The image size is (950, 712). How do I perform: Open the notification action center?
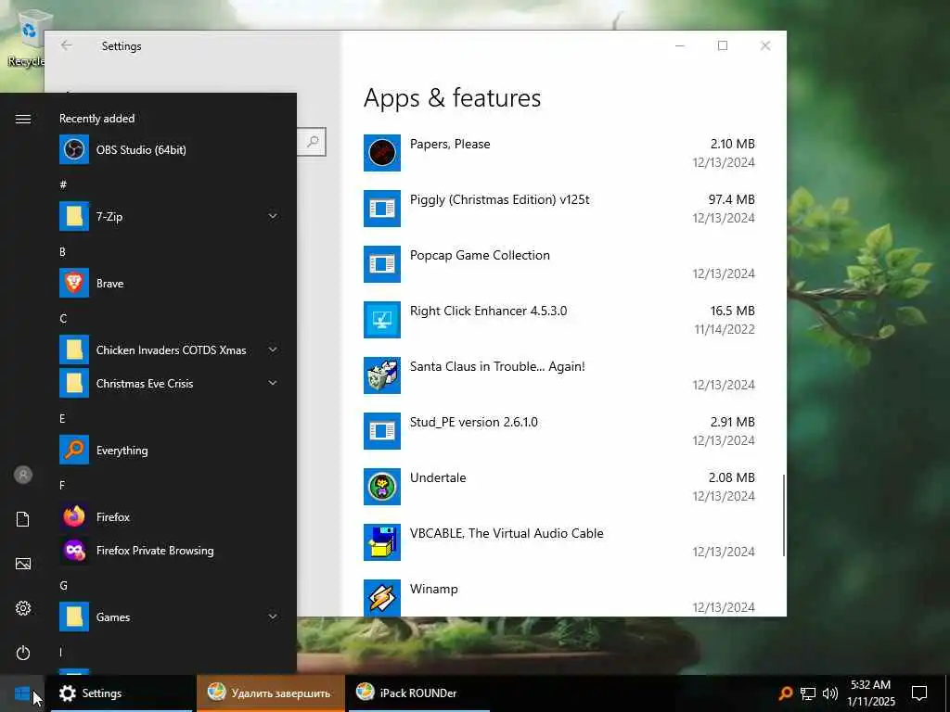tap(919, 693)
